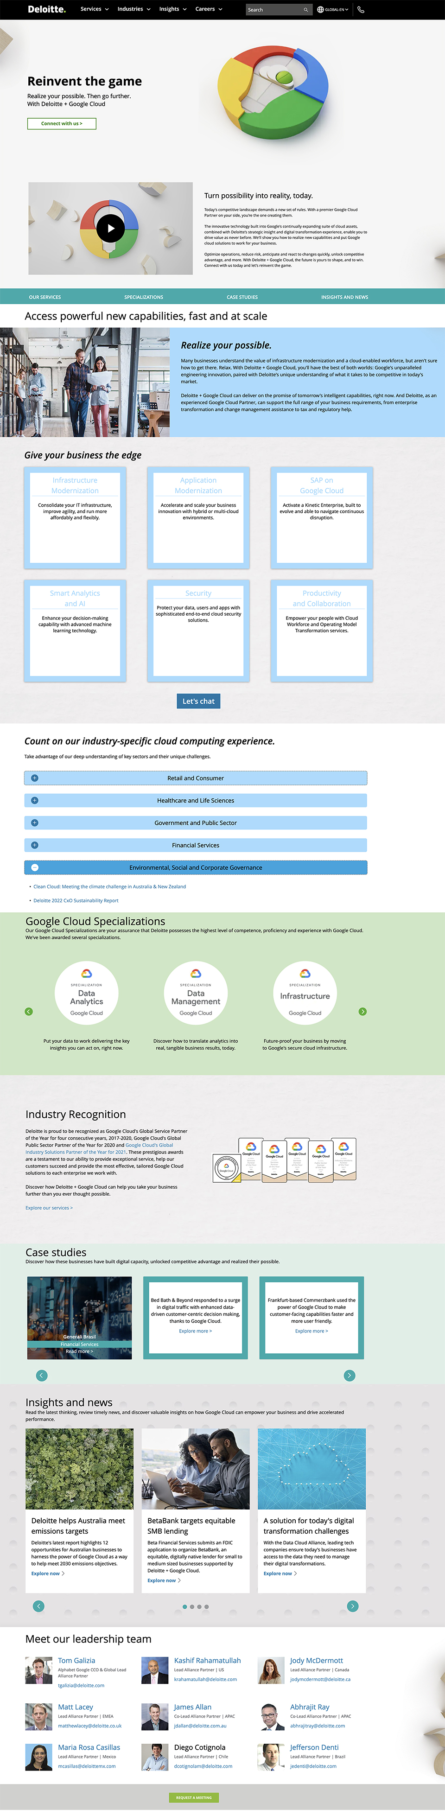Collapse Environmental, Social and Corporate Governance minus icon
This screenshot has height=1816, width=445.
pyautogui.click(x=35, y=867)
